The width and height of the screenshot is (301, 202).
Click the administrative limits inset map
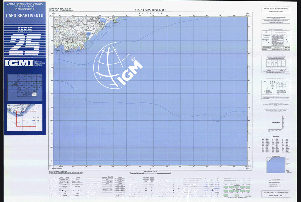[x=274, y=165]
